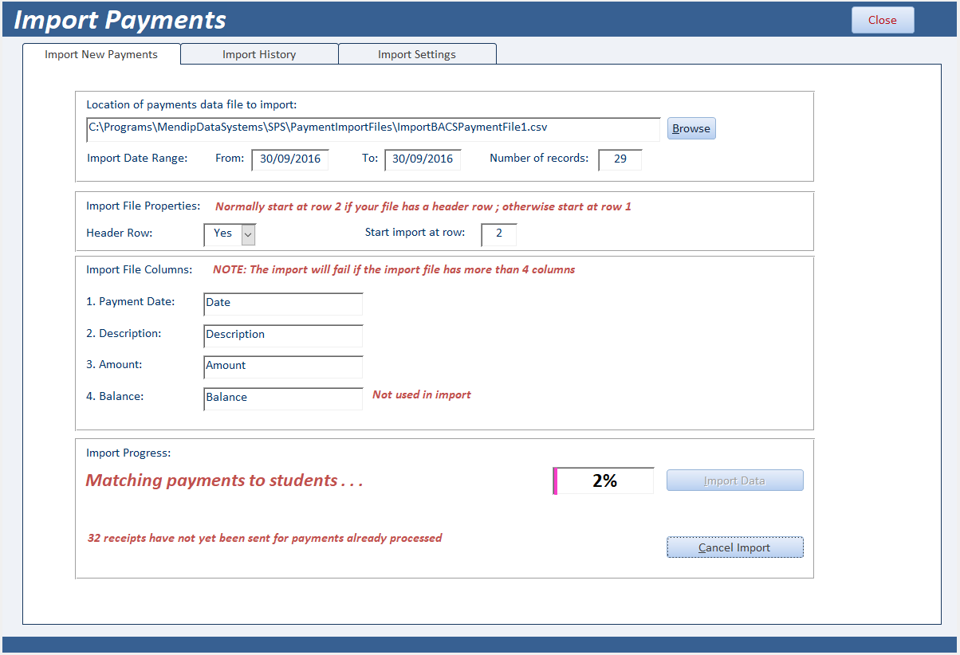The height and width of the screenshot is (655, 960).
Task: Switch to the Import History tab
Action: [x=259, y=54]
